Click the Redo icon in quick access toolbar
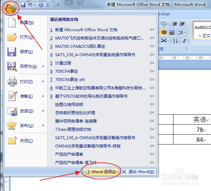The image size is (211, 191). click(41, 5)
